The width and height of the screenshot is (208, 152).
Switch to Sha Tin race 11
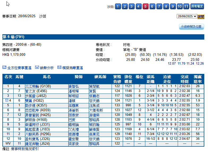coord(186,6)
